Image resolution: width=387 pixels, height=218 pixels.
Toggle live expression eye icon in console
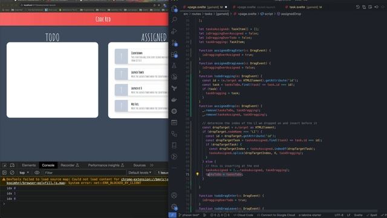(x=37, y=173)
